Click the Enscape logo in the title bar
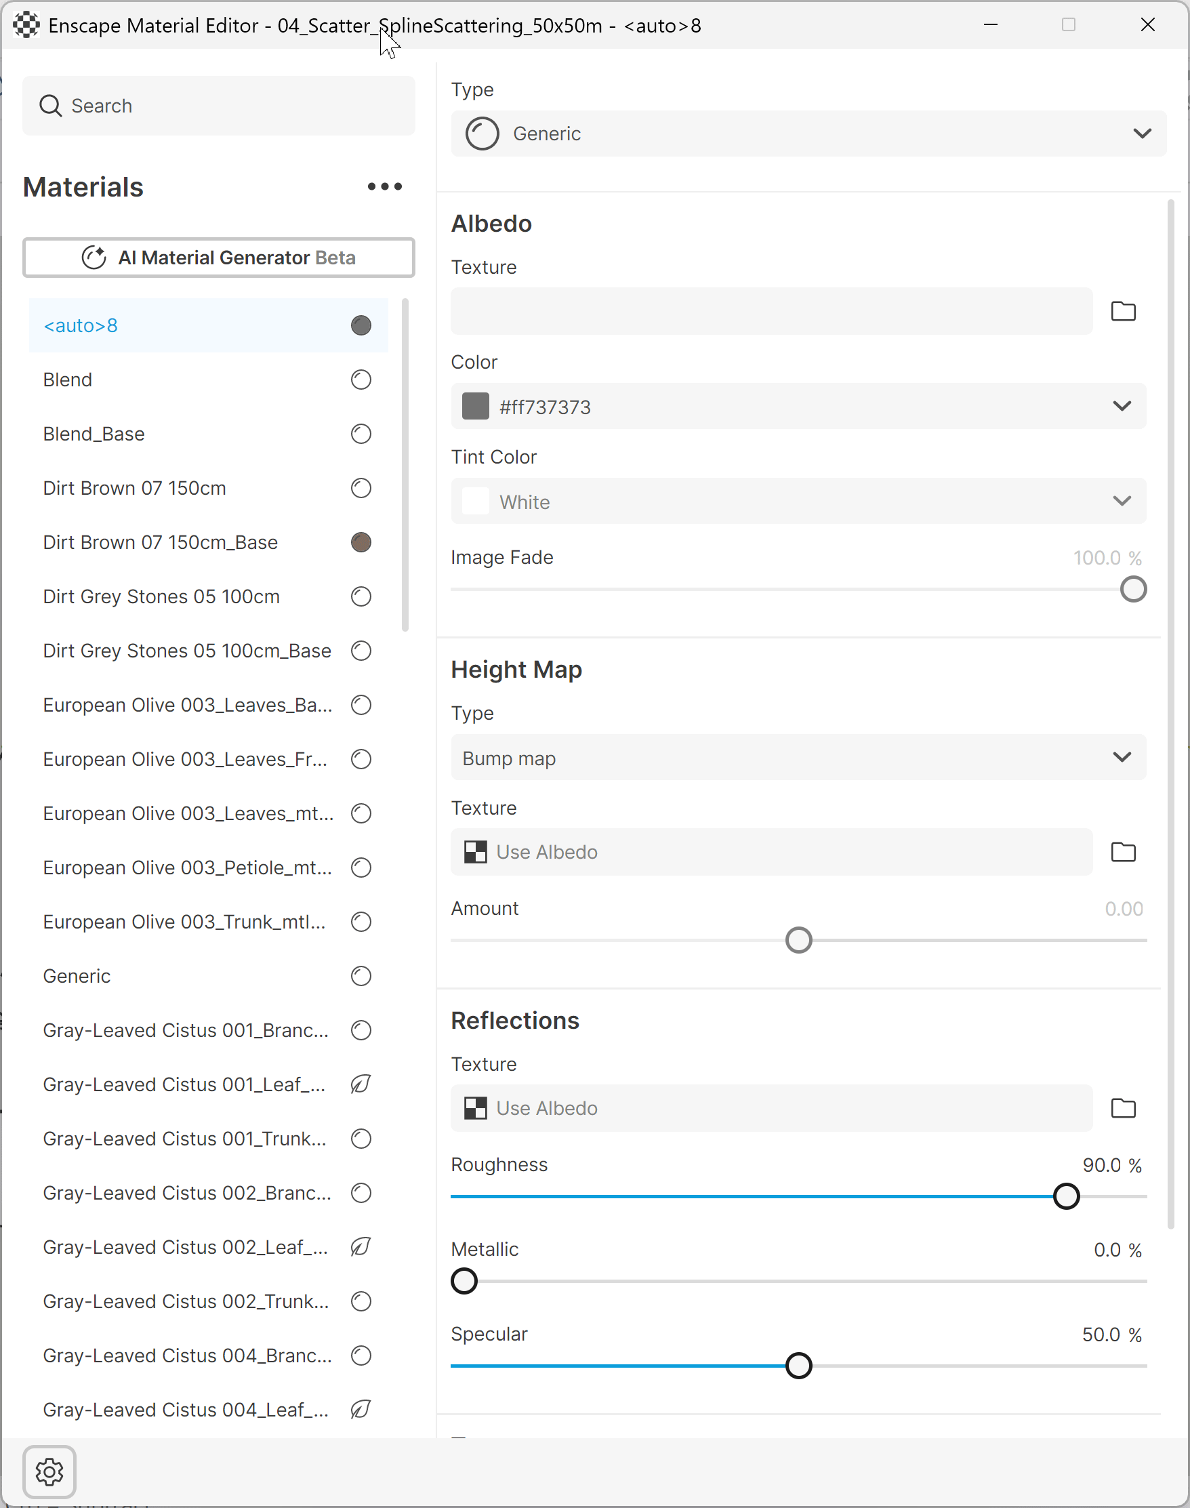Image resolution: width=1190 pixels, height=1508 pixels. click(26, 25)
